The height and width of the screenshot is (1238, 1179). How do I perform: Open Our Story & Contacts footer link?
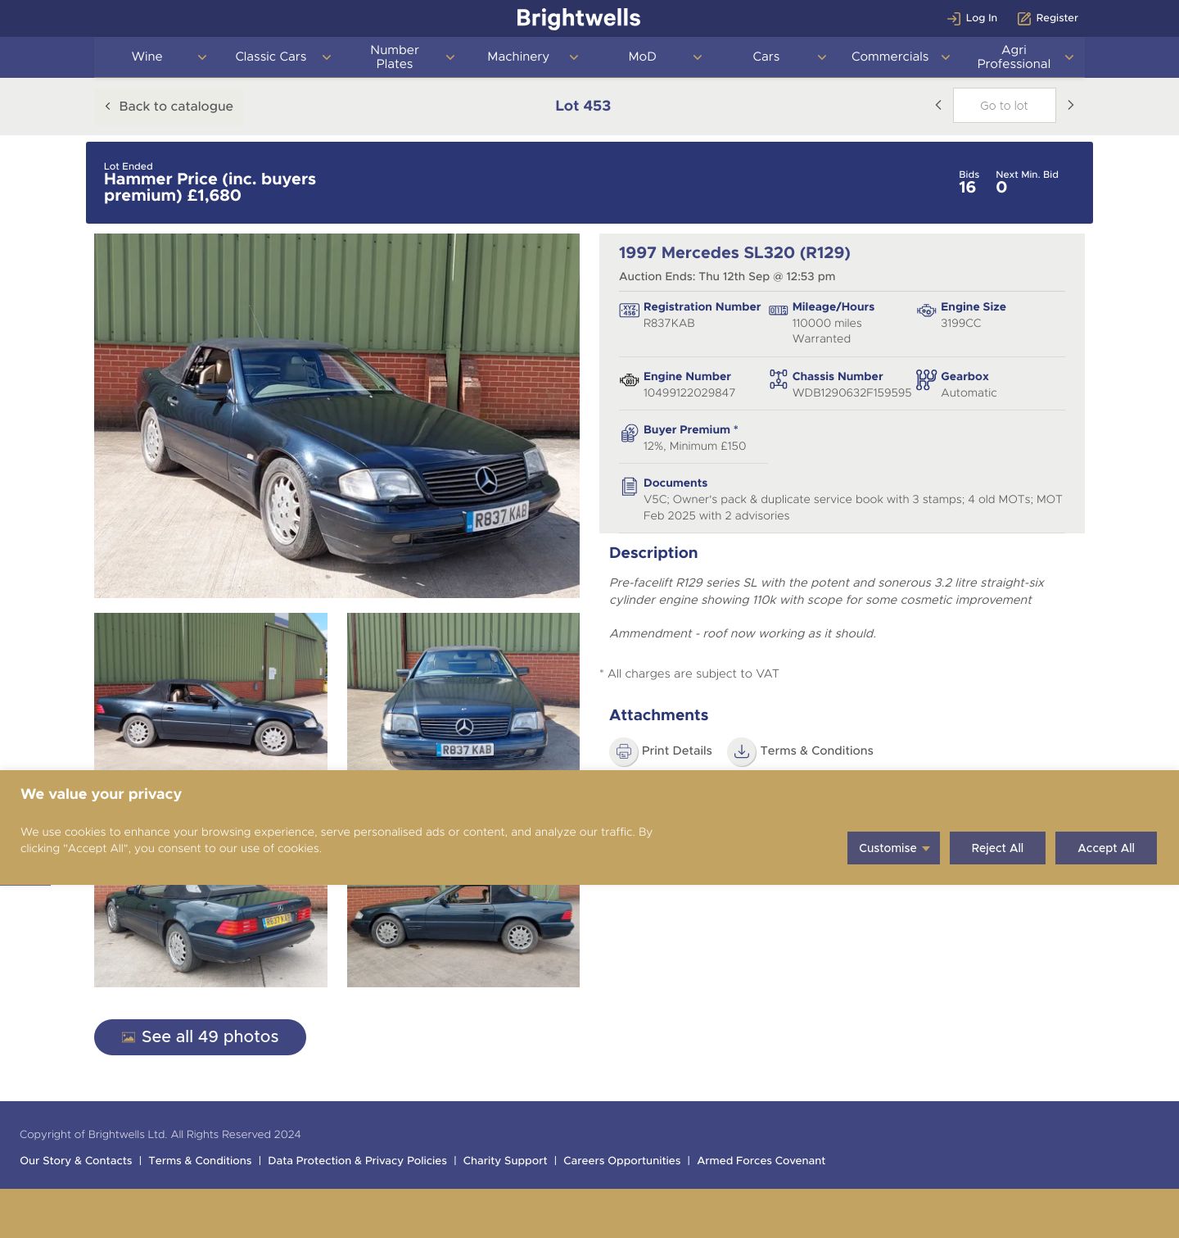(x=76, y=1161)
